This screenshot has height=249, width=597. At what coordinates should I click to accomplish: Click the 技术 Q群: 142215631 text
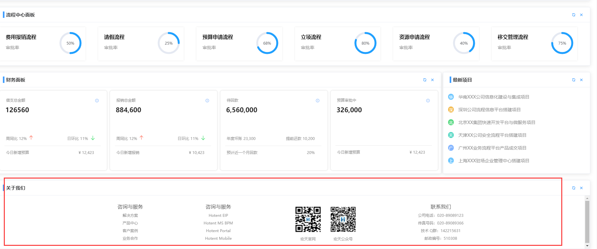tap(441, 231)
